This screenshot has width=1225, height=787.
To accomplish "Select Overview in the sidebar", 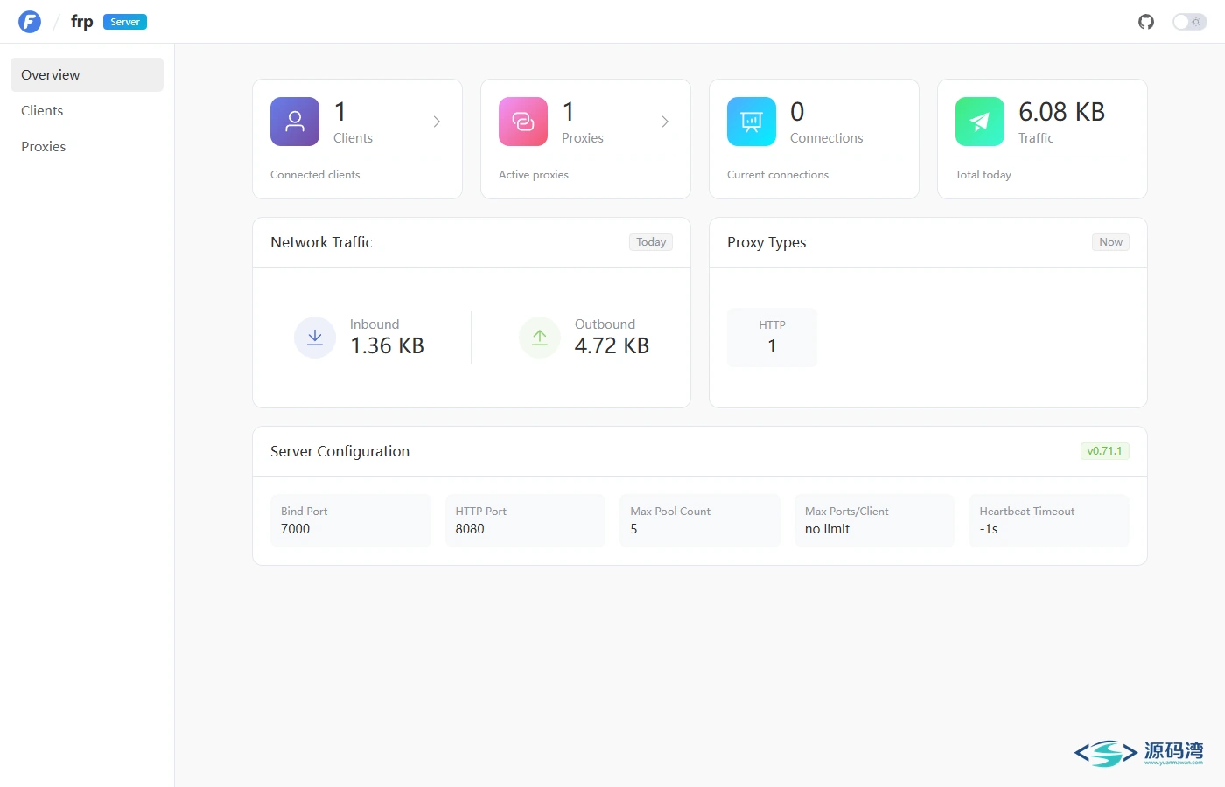I will 87,75.
